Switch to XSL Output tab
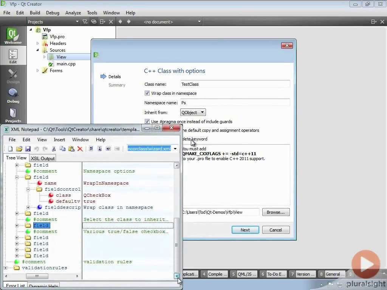This screenshot has width=387, height=290. 42,158
